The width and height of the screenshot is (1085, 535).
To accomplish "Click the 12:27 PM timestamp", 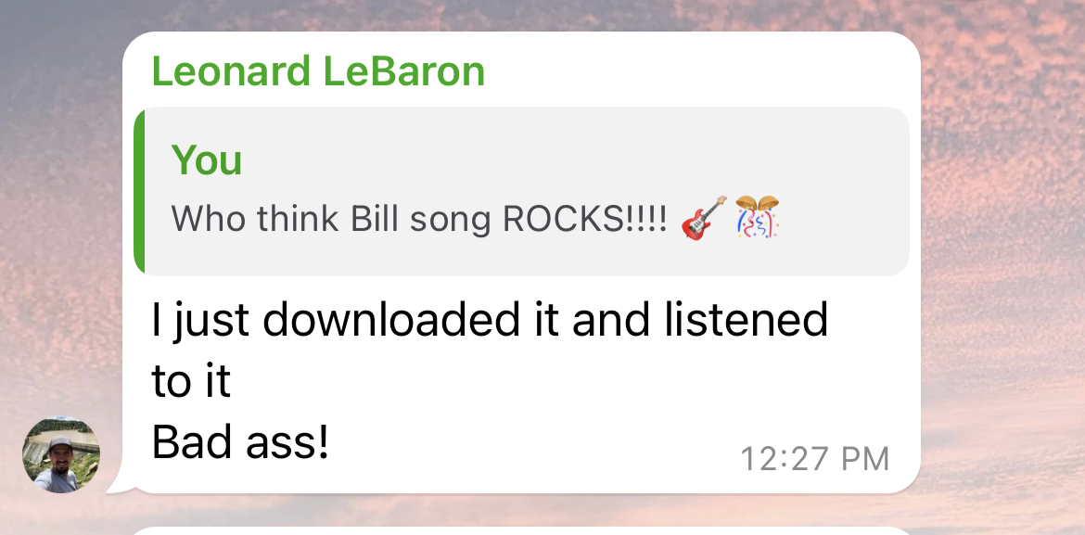I will (x=814, y=459).
